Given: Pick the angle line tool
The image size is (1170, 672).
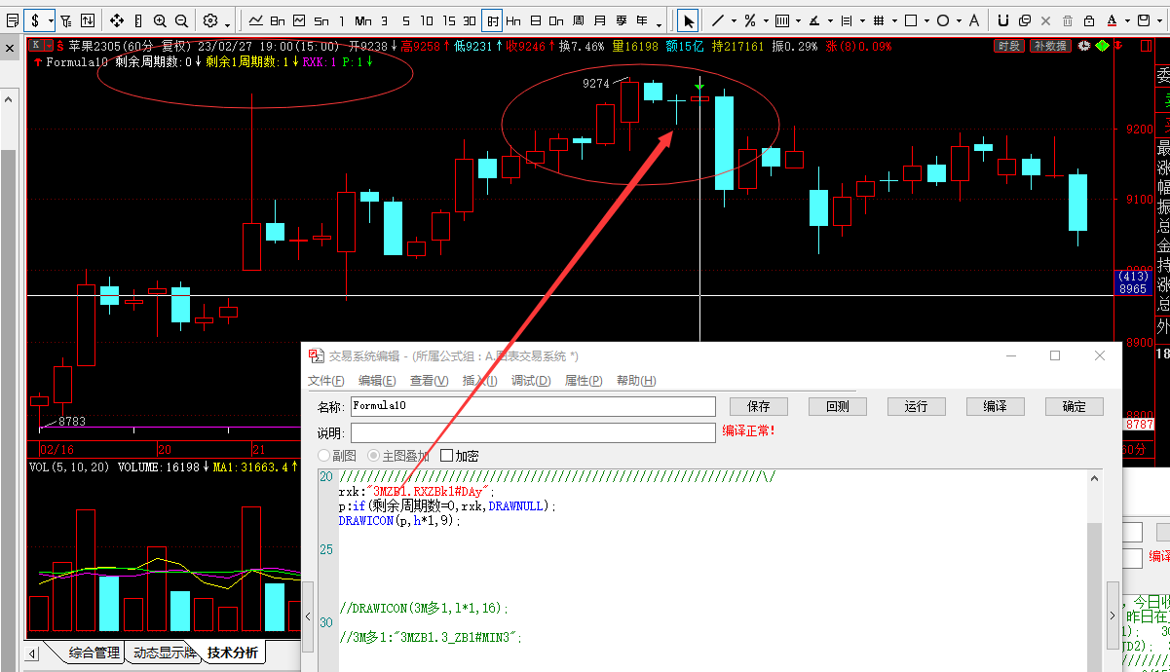Looking at the screenshot, I should pyautogui.click(x=813, y=20).
